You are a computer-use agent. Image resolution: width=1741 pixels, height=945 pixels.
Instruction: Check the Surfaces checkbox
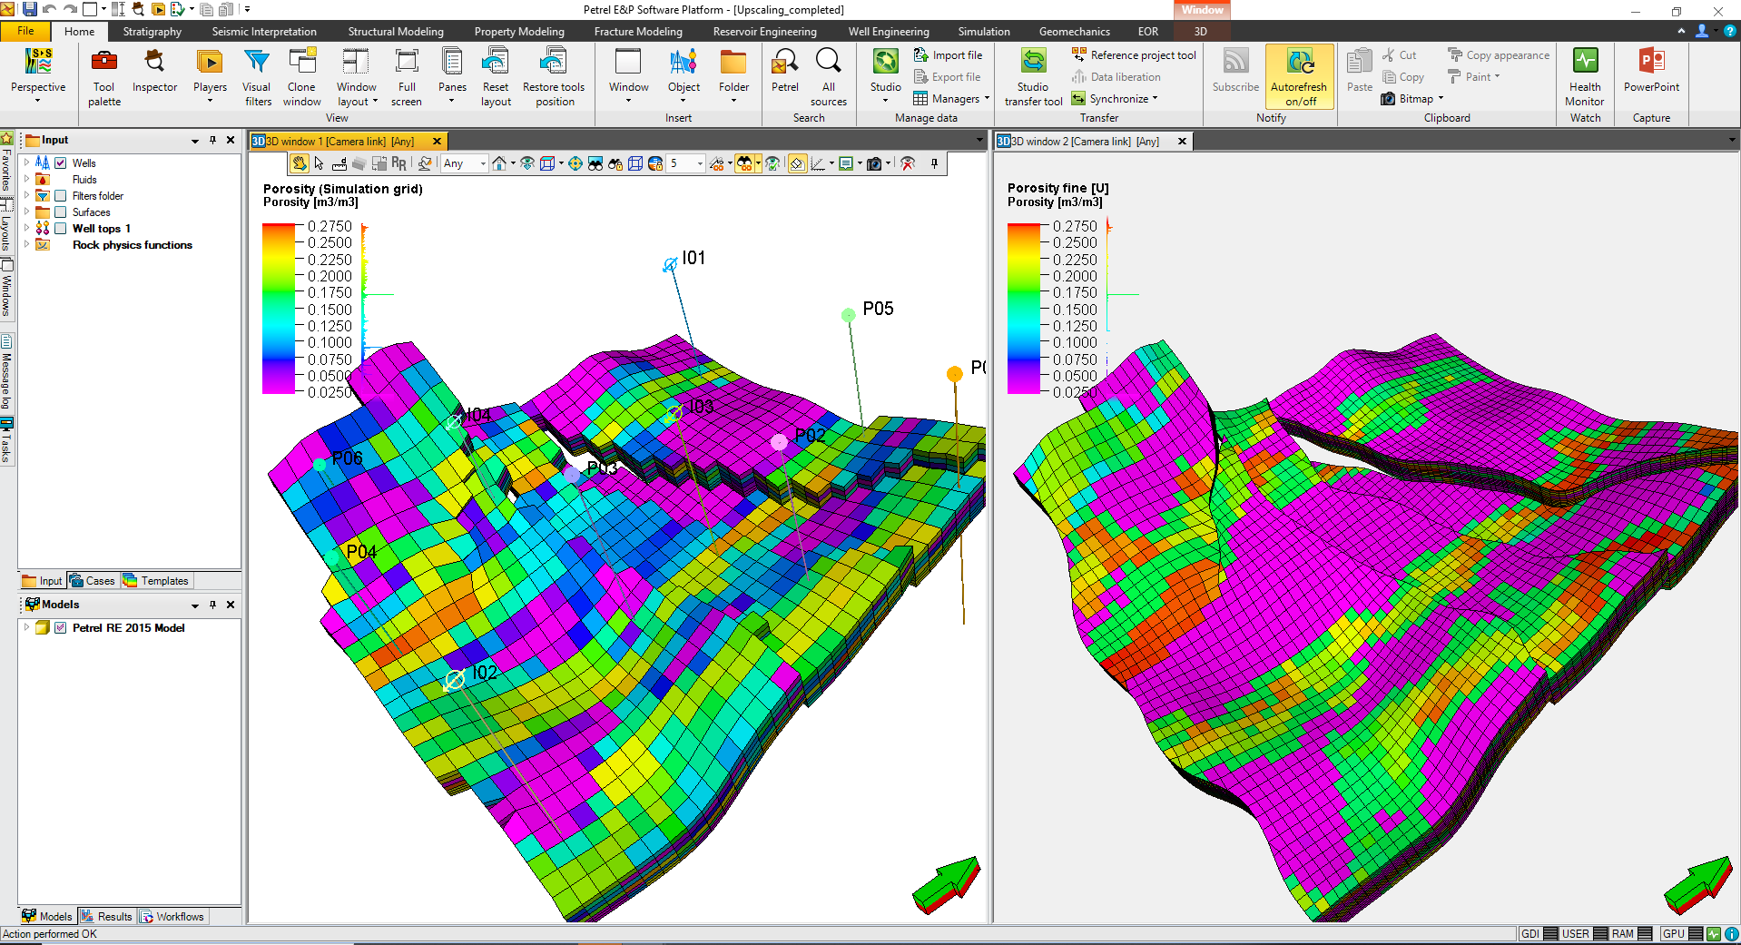coord(61,212)
